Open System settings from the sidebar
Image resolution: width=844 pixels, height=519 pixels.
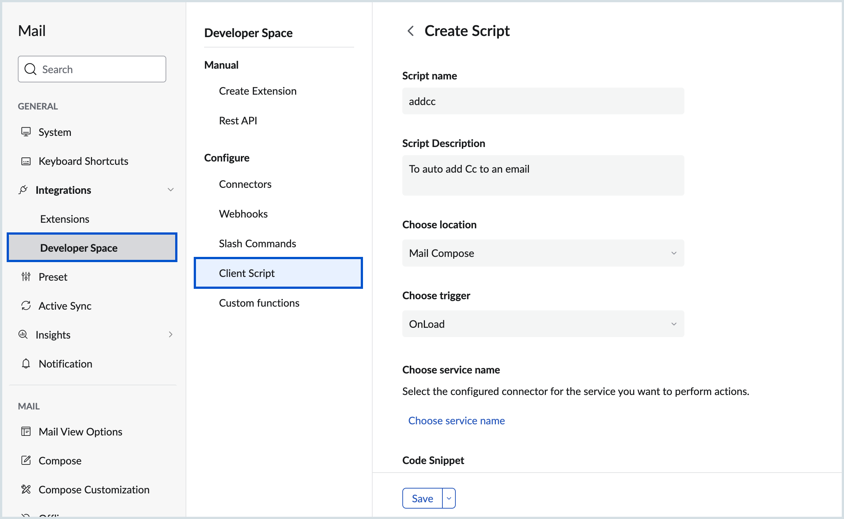click(x=26, y=132)
